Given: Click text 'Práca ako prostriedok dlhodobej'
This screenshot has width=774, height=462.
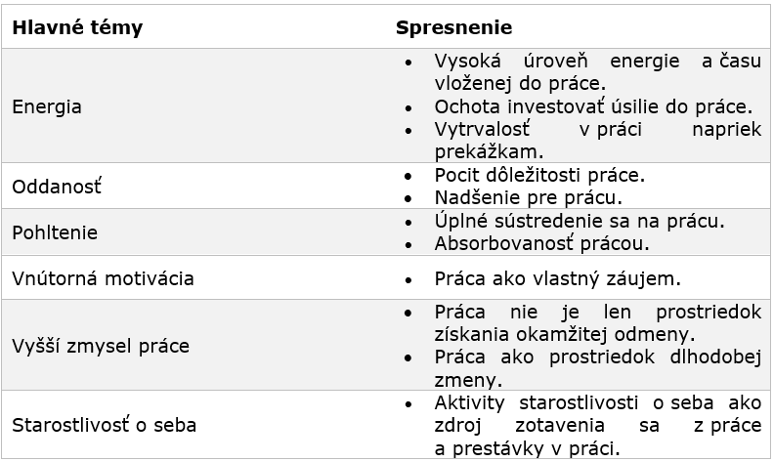Looking at the screenshot, I should tap(598, 357).
